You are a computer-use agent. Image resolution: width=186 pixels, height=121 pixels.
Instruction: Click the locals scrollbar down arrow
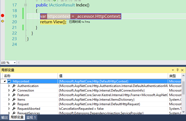pos(183,112)
